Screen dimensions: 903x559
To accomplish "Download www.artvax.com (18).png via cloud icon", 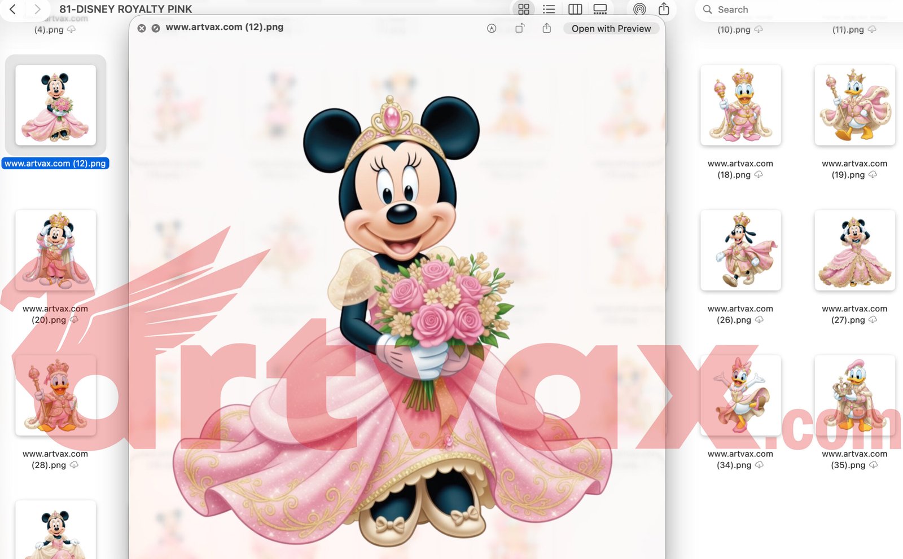I will coord(759,175).
